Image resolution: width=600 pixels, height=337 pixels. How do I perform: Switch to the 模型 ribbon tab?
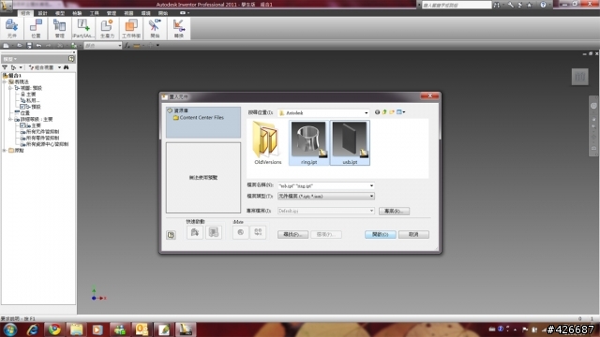click(60, 13)
